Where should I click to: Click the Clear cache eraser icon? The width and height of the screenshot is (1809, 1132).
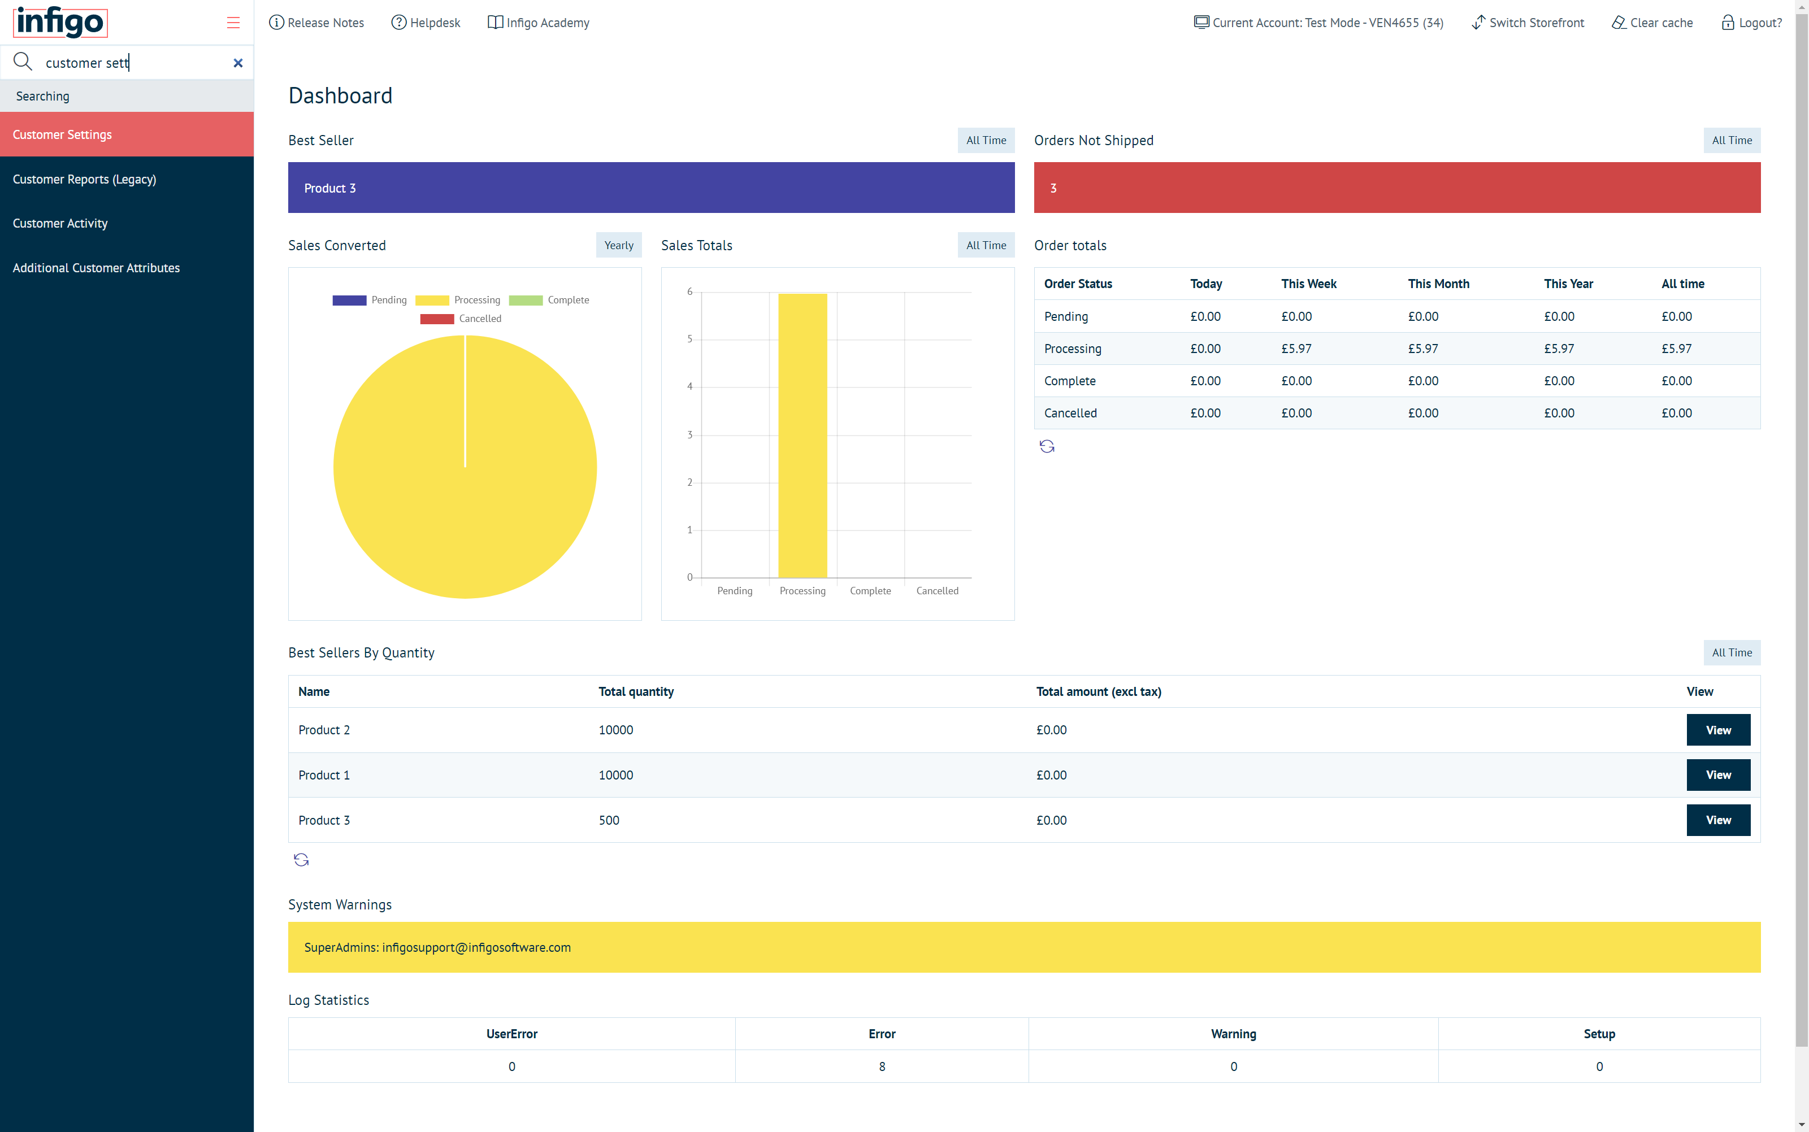(x=1619, y=23)
